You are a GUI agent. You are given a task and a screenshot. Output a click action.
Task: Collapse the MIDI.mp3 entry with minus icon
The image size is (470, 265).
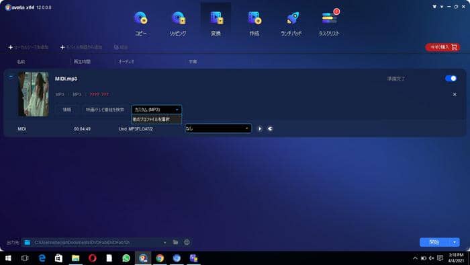pyautogui.click(x=11, y=77)
